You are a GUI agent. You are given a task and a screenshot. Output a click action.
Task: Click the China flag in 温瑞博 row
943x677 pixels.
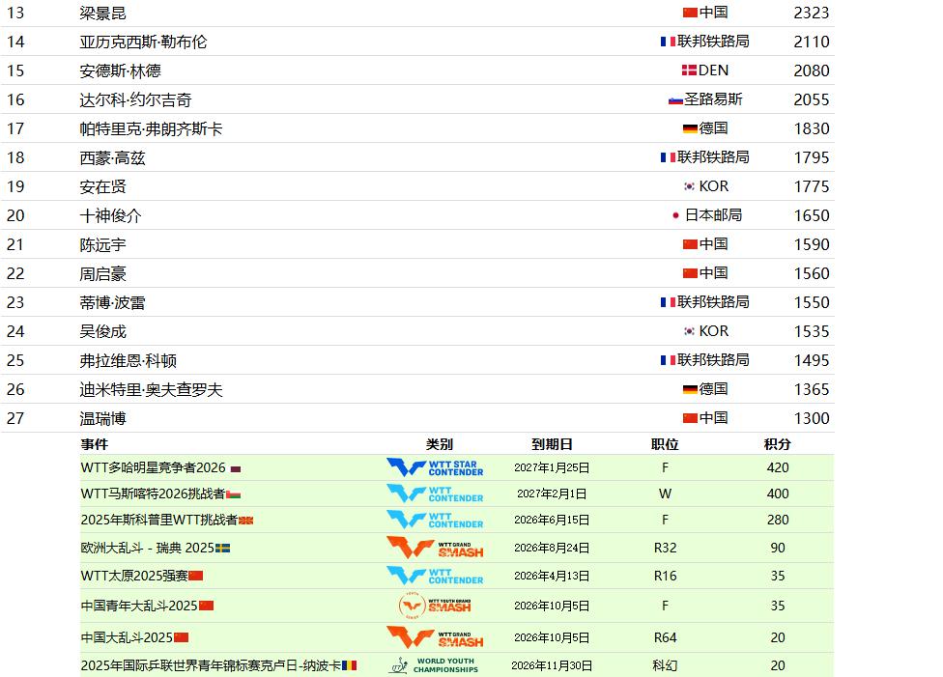pos(690,418)
